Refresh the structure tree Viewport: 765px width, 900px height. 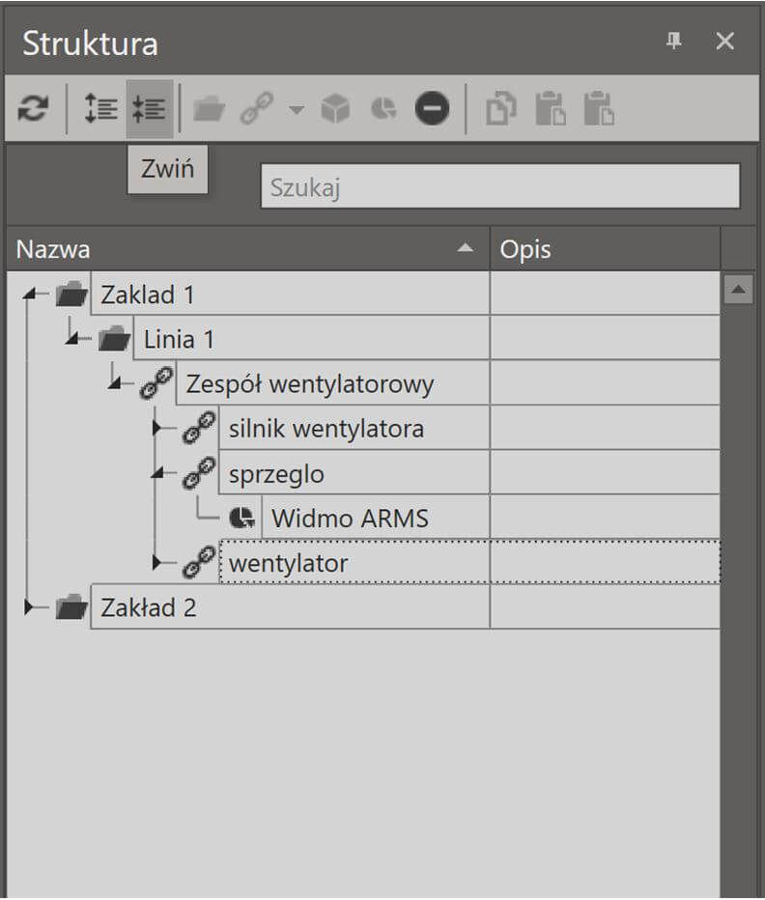33,108
